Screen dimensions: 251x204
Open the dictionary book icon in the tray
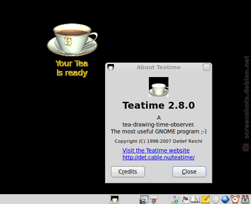[x=195, y=200]
